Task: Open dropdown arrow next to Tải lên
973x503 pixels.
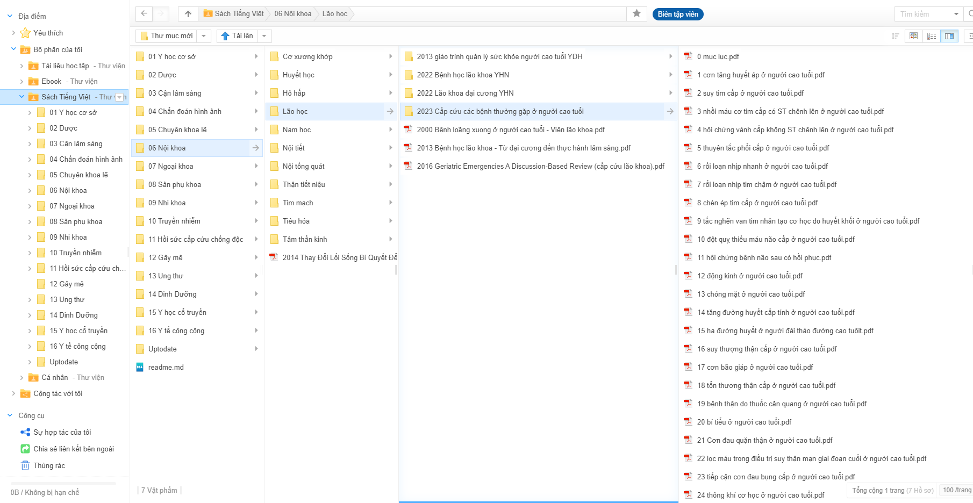Action: [x=264, y=36]
